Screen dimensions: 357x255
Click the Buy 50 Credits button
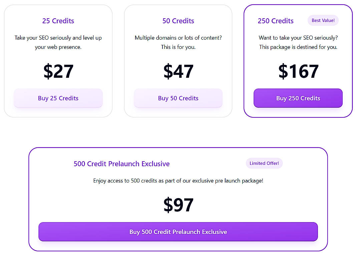point(178,98)
